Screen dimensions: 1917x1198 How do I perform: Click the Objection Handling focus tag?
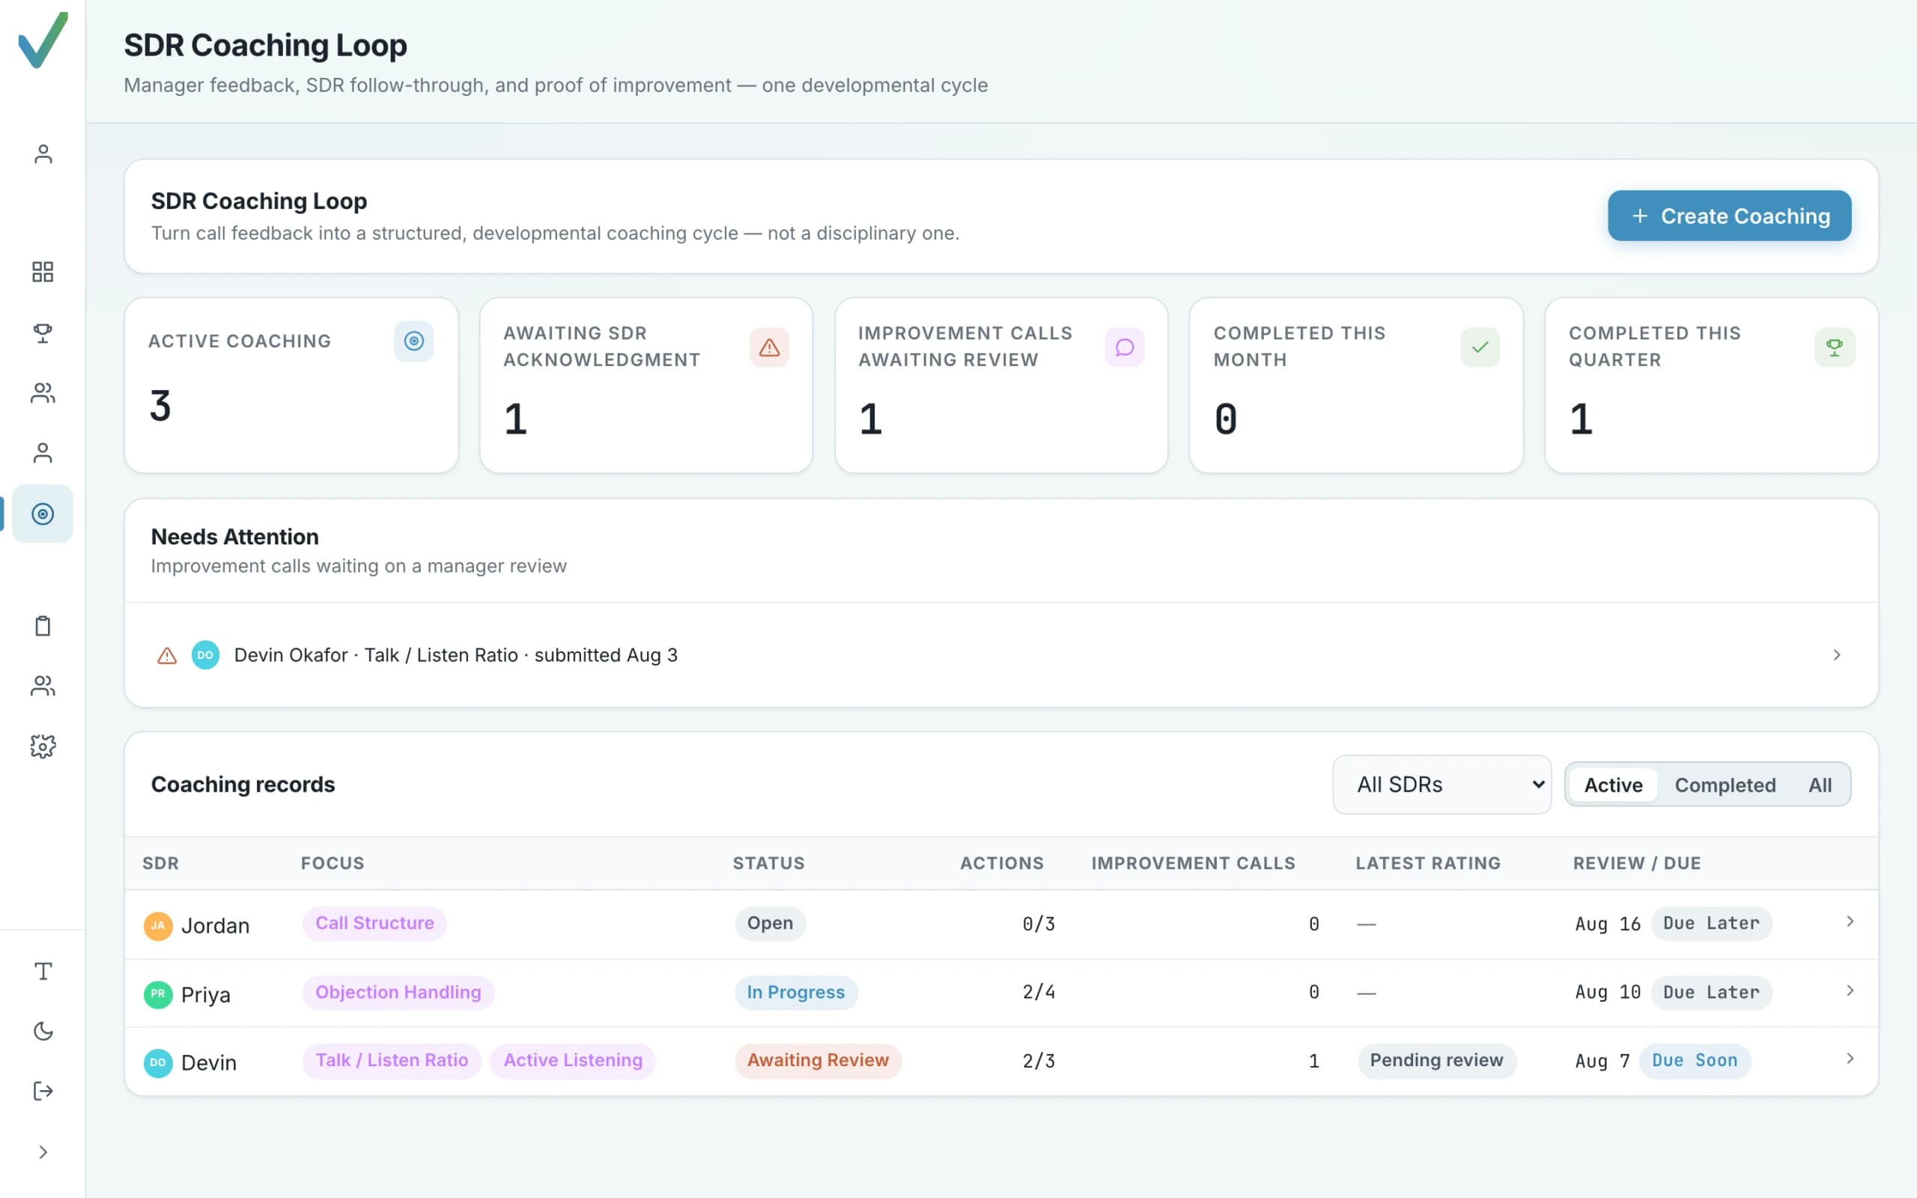398,992
